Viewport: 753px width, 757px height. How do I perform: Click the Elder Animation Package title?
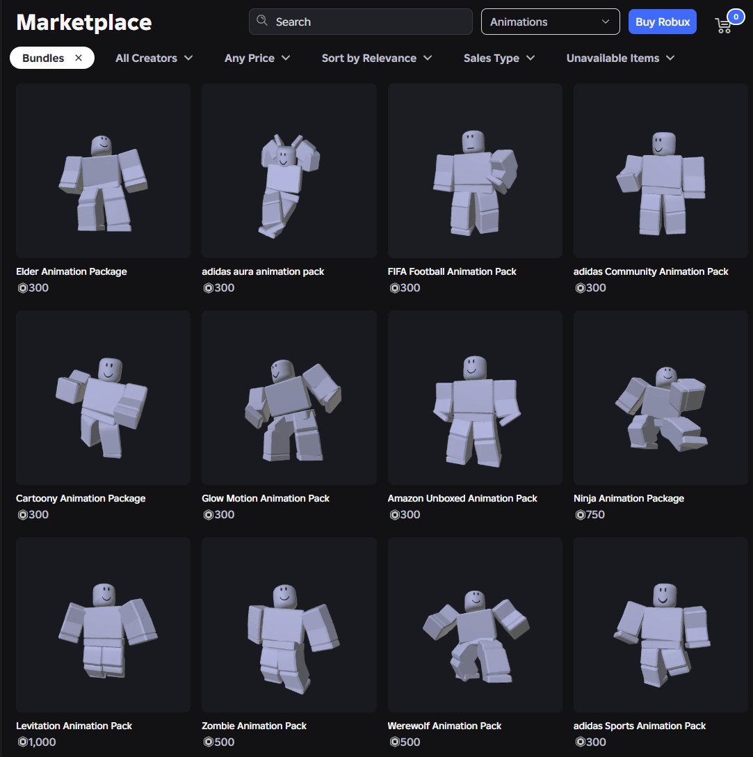pyautogui.click(x=72, y=271)
